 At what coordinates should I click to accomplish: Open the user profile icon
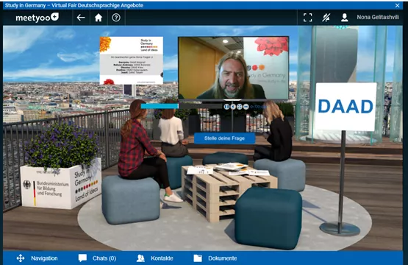pyautogui.click(x=345, y=18)
